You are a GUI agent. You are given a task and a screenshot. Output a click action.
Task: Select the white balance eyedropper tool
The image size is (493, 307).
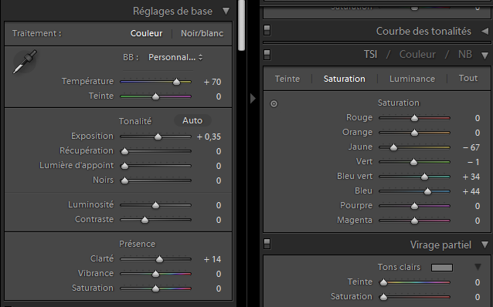point(25,62)
